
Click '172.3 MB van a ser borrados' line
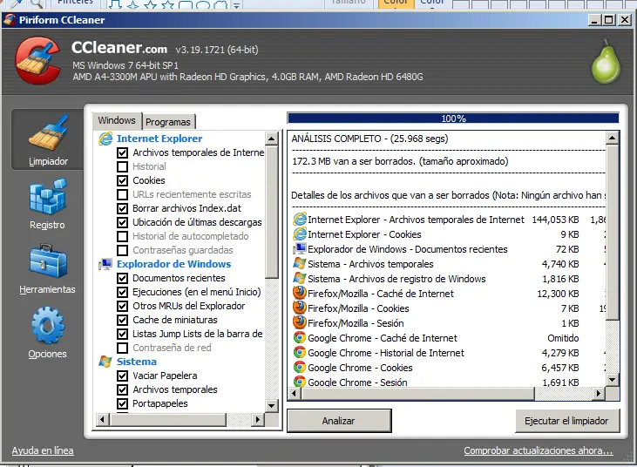point(400,161)
